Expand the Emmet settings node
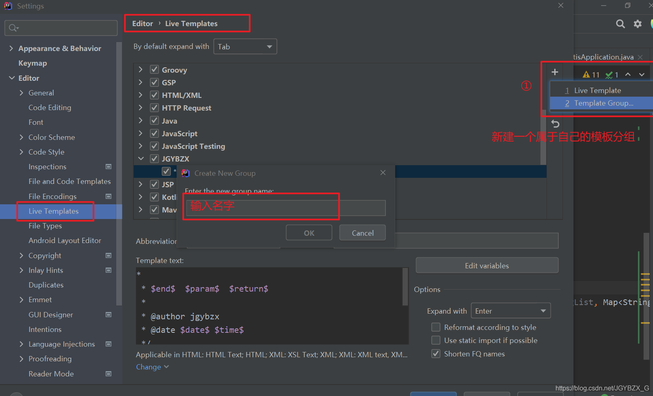The width and height of the screenshot is (653, 396). click(21, 299)
